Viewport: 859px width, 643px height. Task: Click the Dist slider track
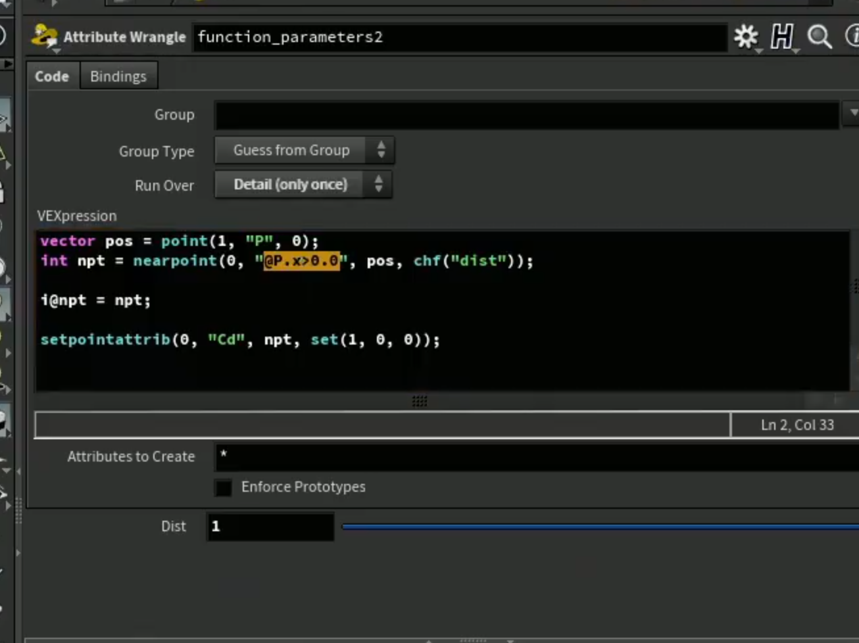[600, 527]
